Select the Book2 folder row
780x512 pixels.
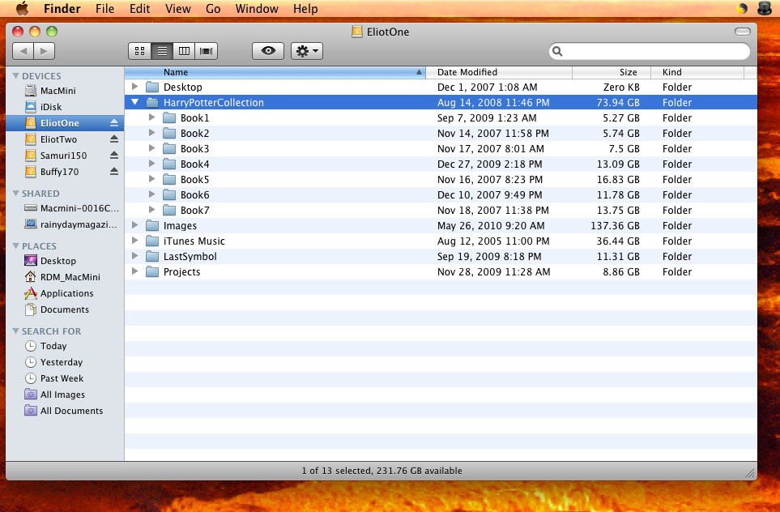(441, 134)
